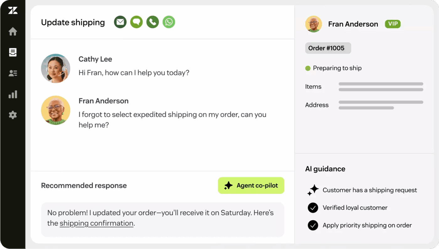Open the chat channel icon
439x249 pixels.
pyautogui.click(x=136, y=22)
